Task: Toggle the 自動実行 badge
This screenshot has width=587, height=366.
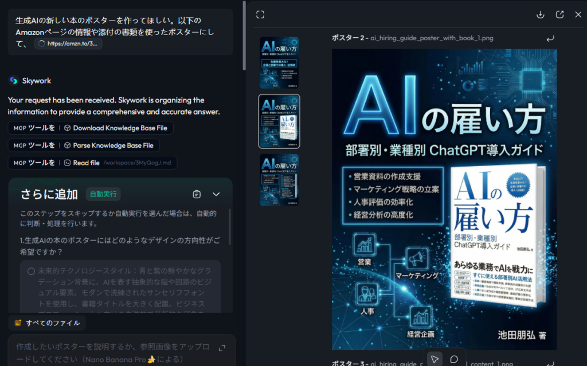Action: 103,194
